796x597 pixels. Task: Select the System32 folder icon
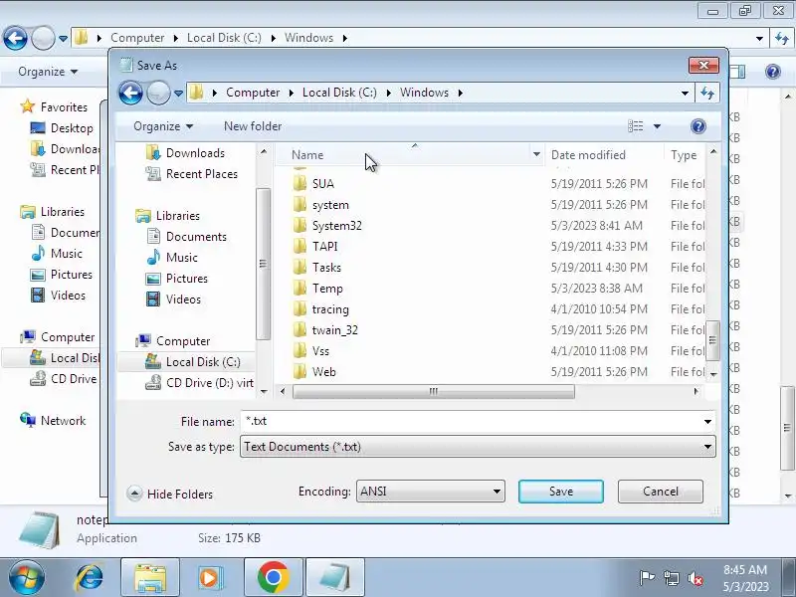click(300, 226)
